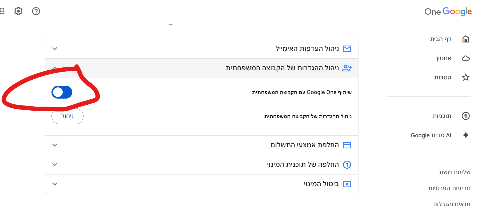The height and width of the screenshot is (215, 478).
Task: Open the Google apps grid icon
Action: coord(2,11)
